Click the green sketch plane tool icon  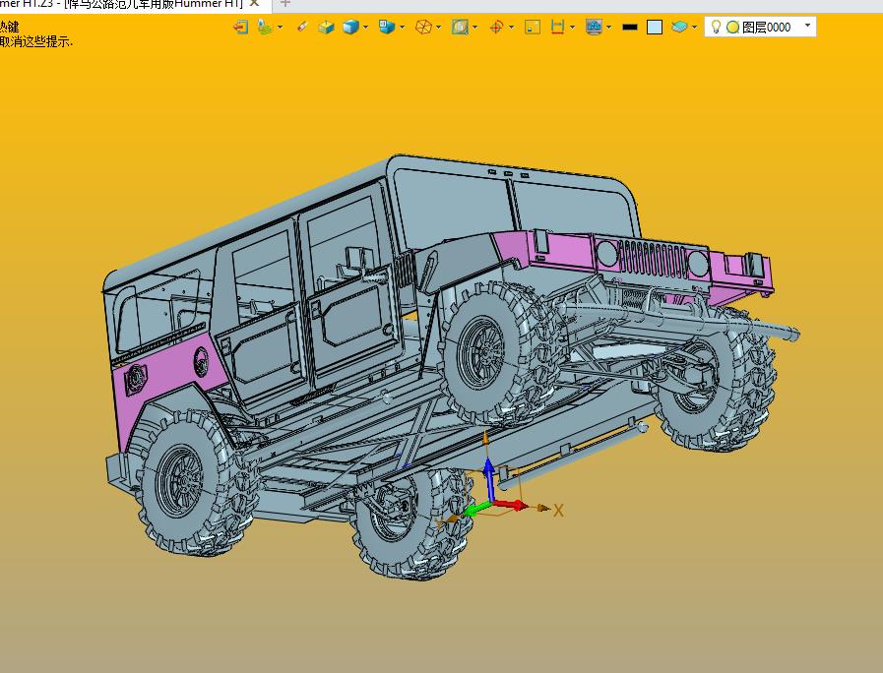(265, 27)
